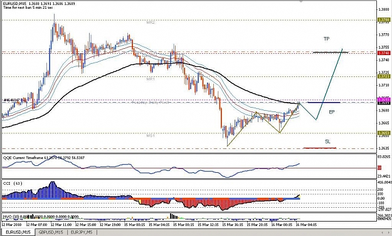
Task: Click the 1.3635 price scale label
Action: [x=384, y=148]
